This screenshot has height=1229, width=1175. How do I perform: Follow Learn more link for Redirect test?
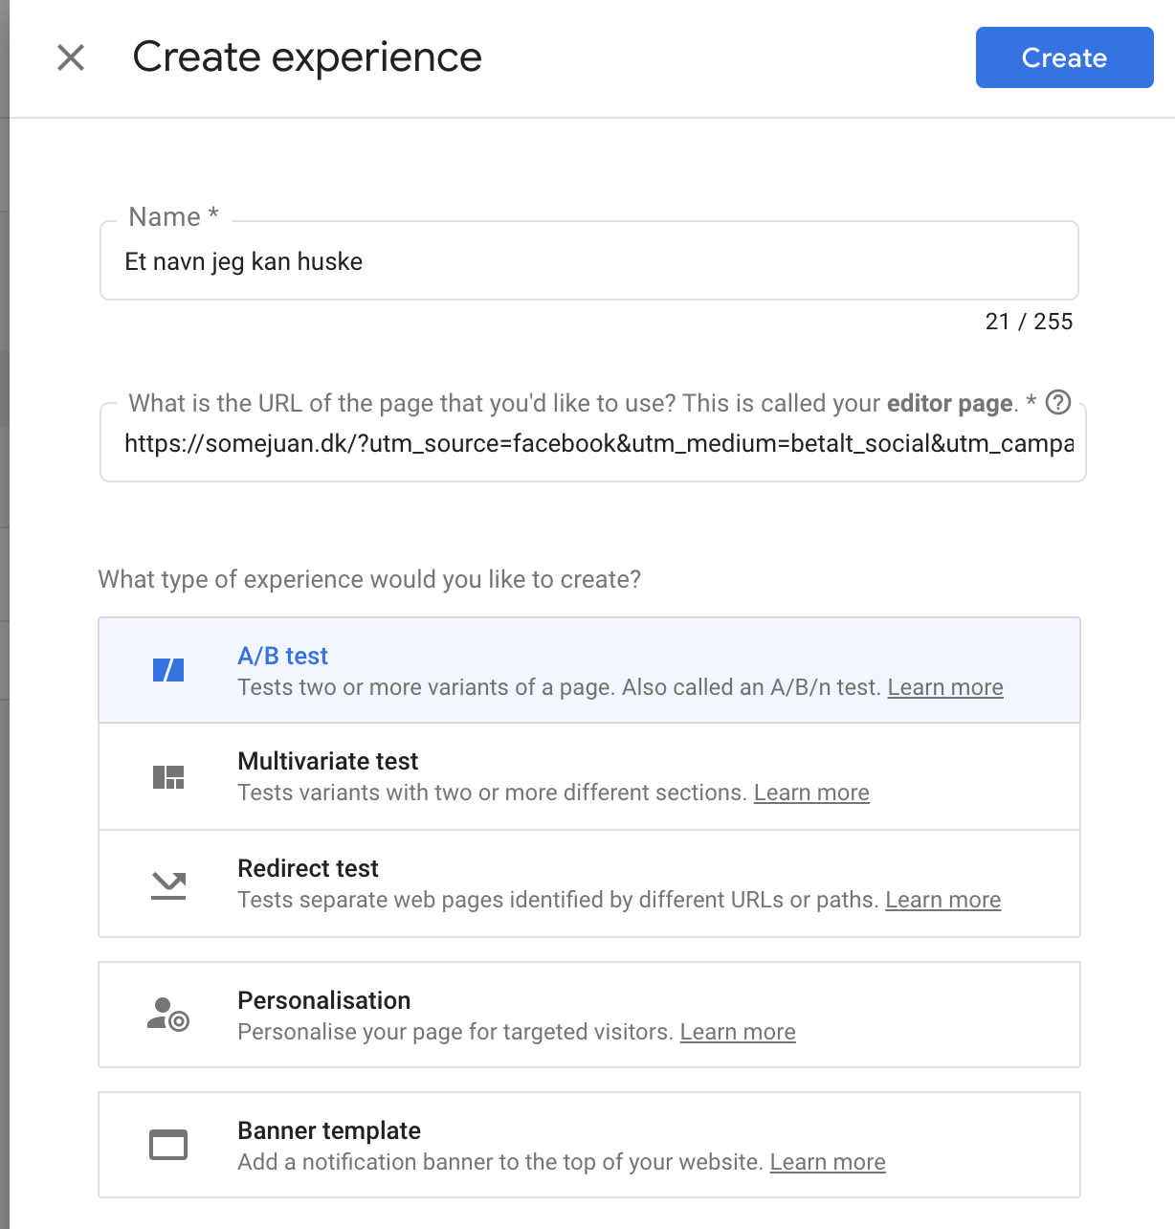(x=942, y=900)
